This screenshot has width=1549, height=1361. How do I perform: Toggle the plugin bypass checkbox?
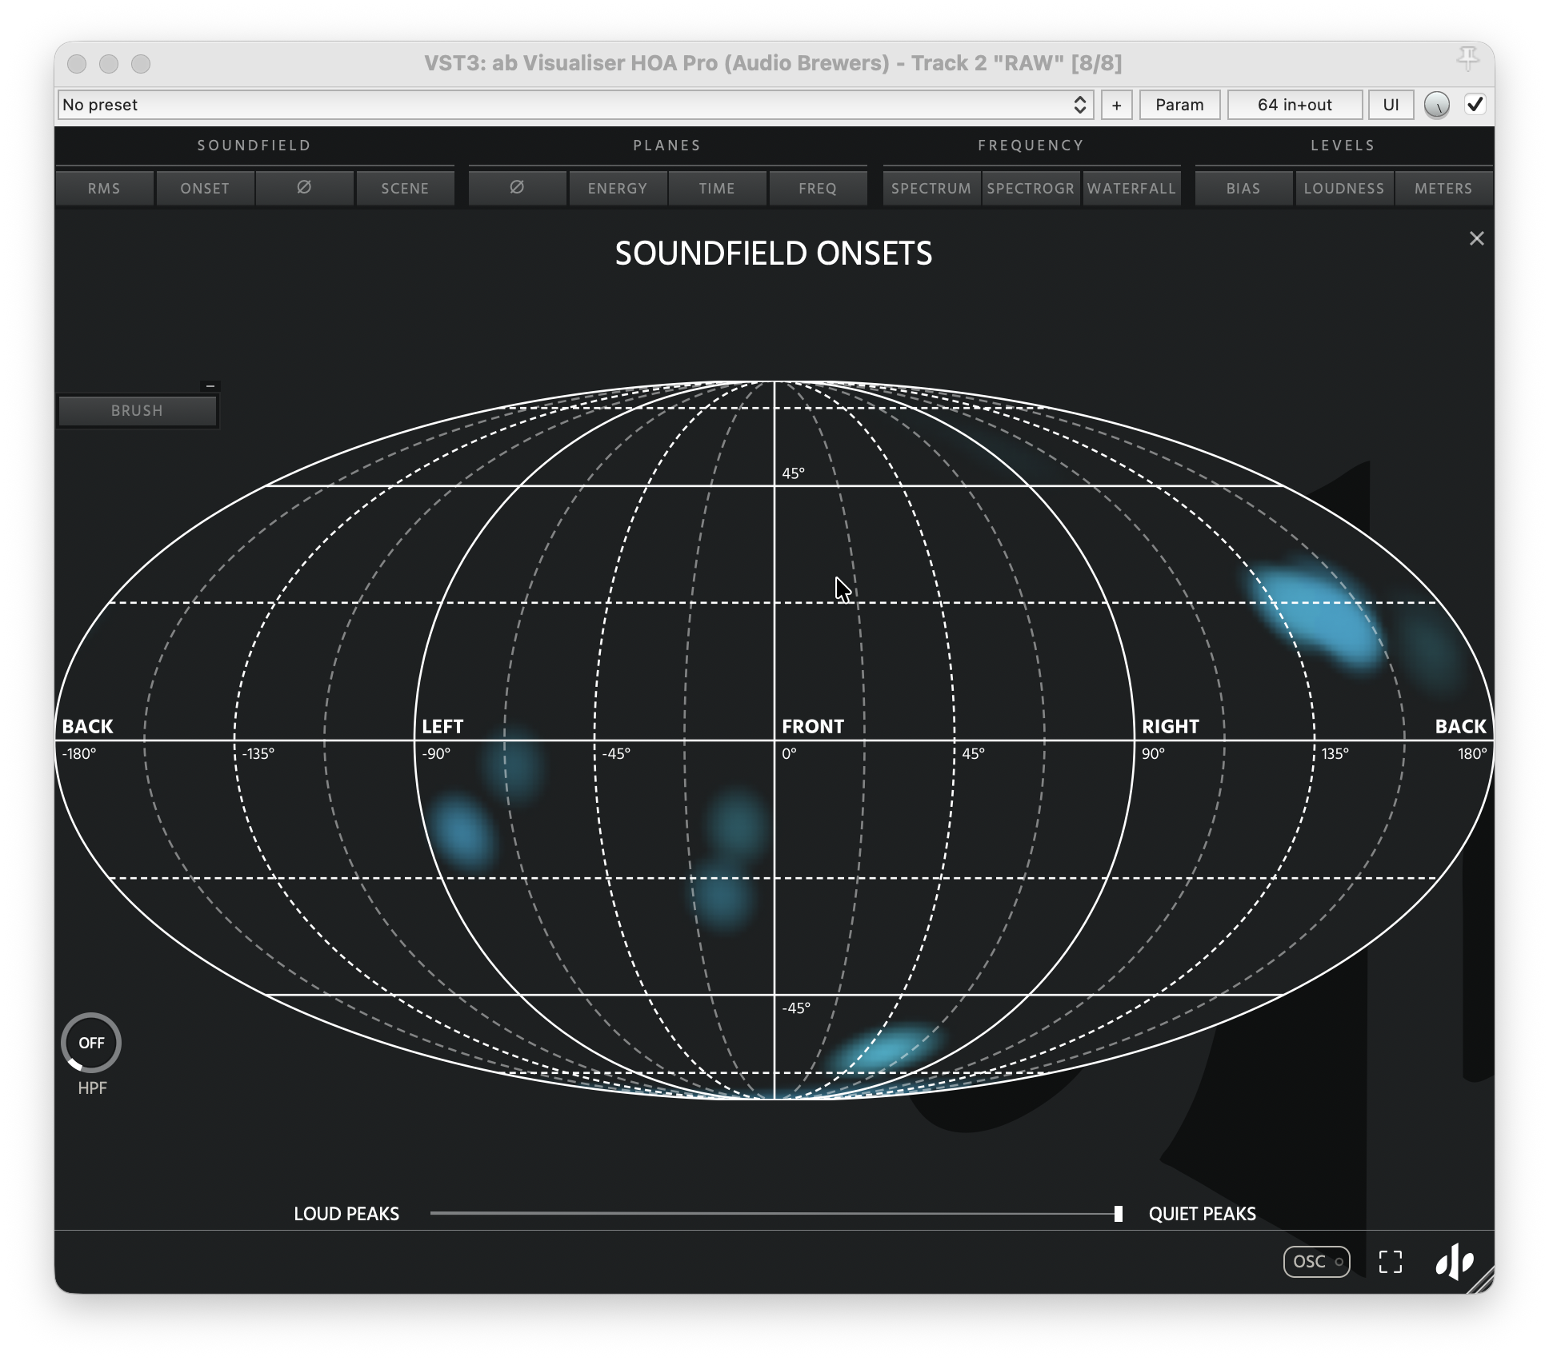1475,104
